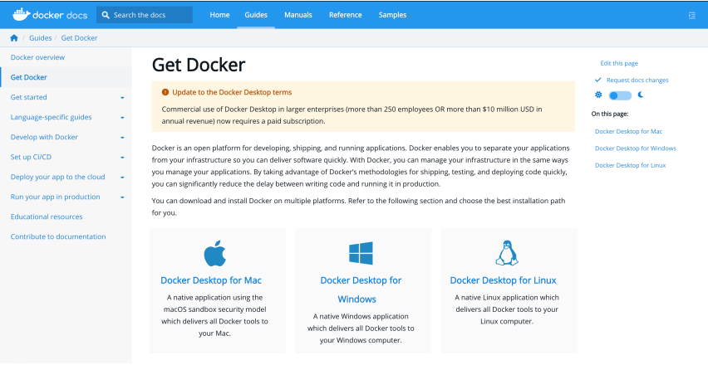Click Guides in the breadcrumb
The height and width of the screenshot is (370, 708).
(x=40, y=38)
